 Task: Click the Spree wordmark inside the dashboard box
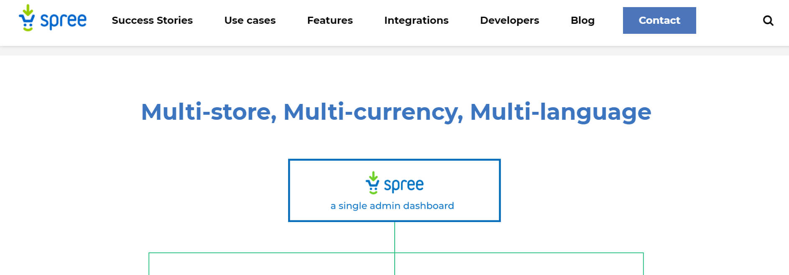pos(403,185)
